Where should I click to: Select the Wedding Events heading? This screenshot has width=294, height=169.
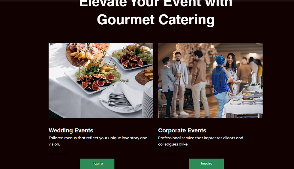click(x=71, y=130)
